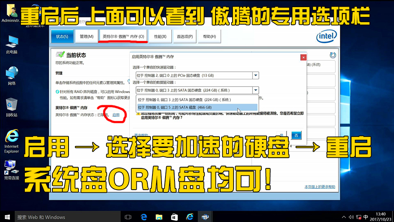The image size is (394, 222).
Task: Open Windows Store from taskbar
Action: tap(175, 217)
